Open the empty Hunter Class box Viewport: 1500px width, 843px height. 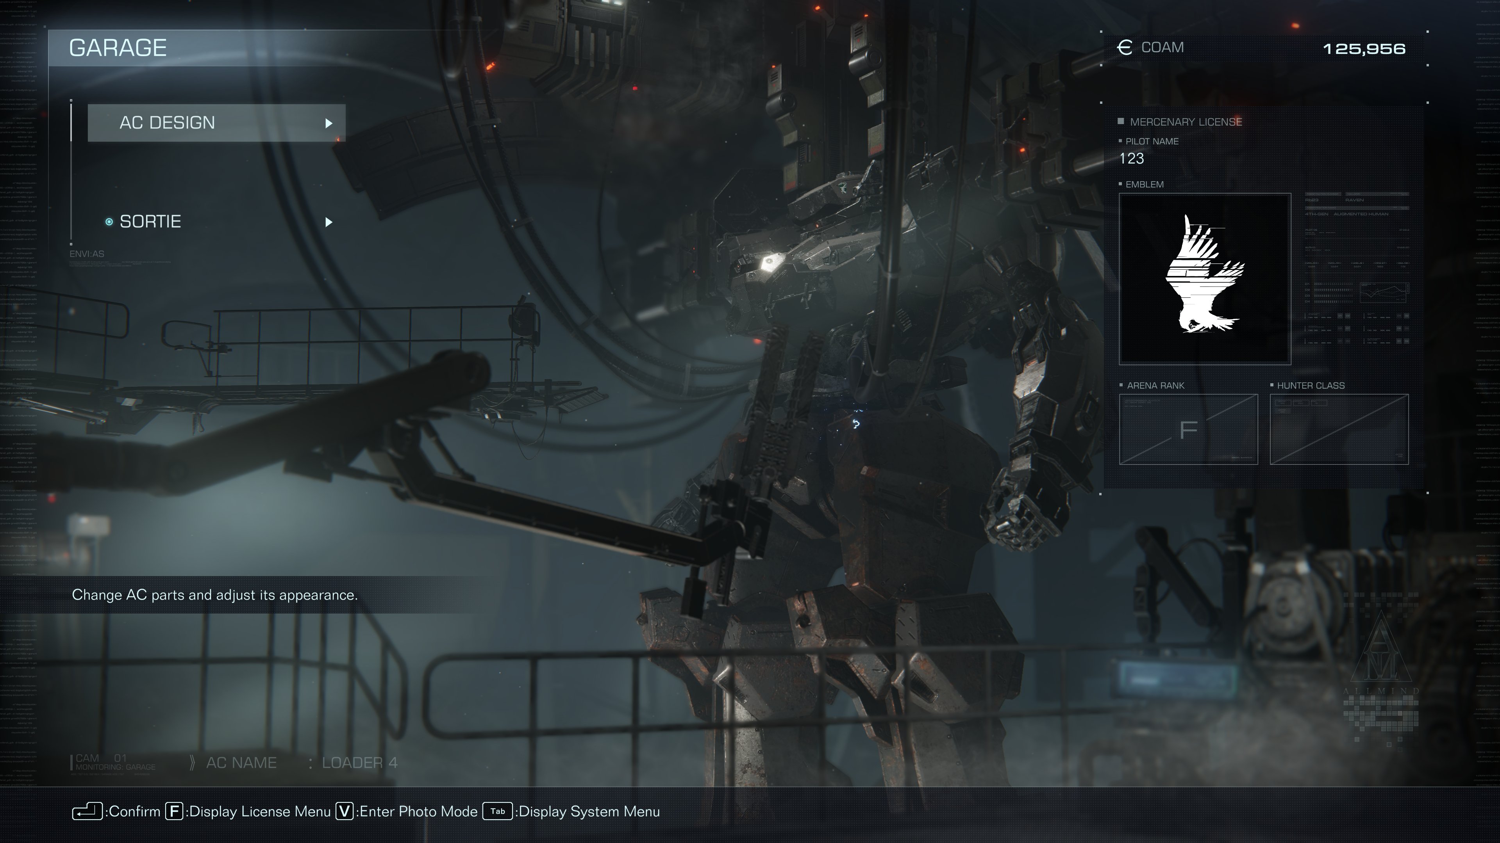1339,429
